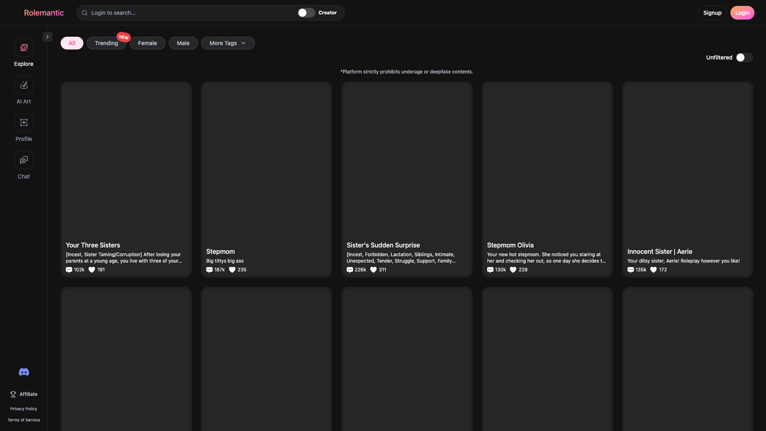Toggle the Creator switch
This screenshot has width=766, height=431.
306,13
